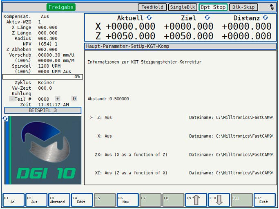Click the disabled F8 softkey

(x=173, y=200)
